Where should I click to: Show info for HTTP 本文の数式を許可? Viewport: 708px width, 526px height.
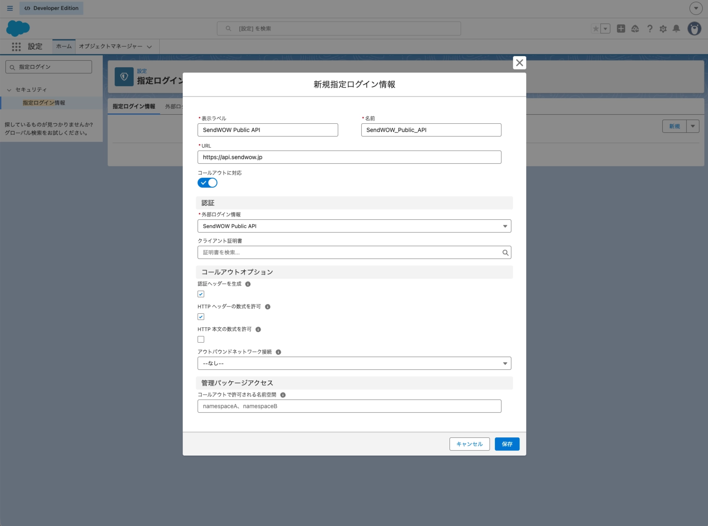258,329
